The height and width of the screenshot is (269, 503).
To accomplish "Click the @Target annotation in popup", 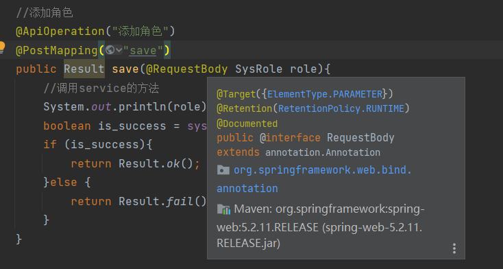I will coord(236,94).
